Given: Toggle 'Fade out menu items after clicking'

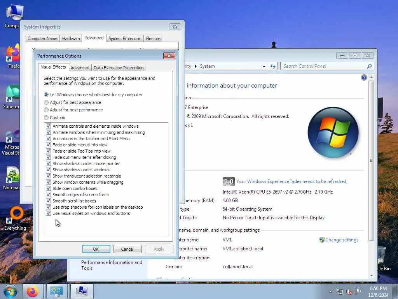Looking at the screenshot, I should [x=48, y=157].
